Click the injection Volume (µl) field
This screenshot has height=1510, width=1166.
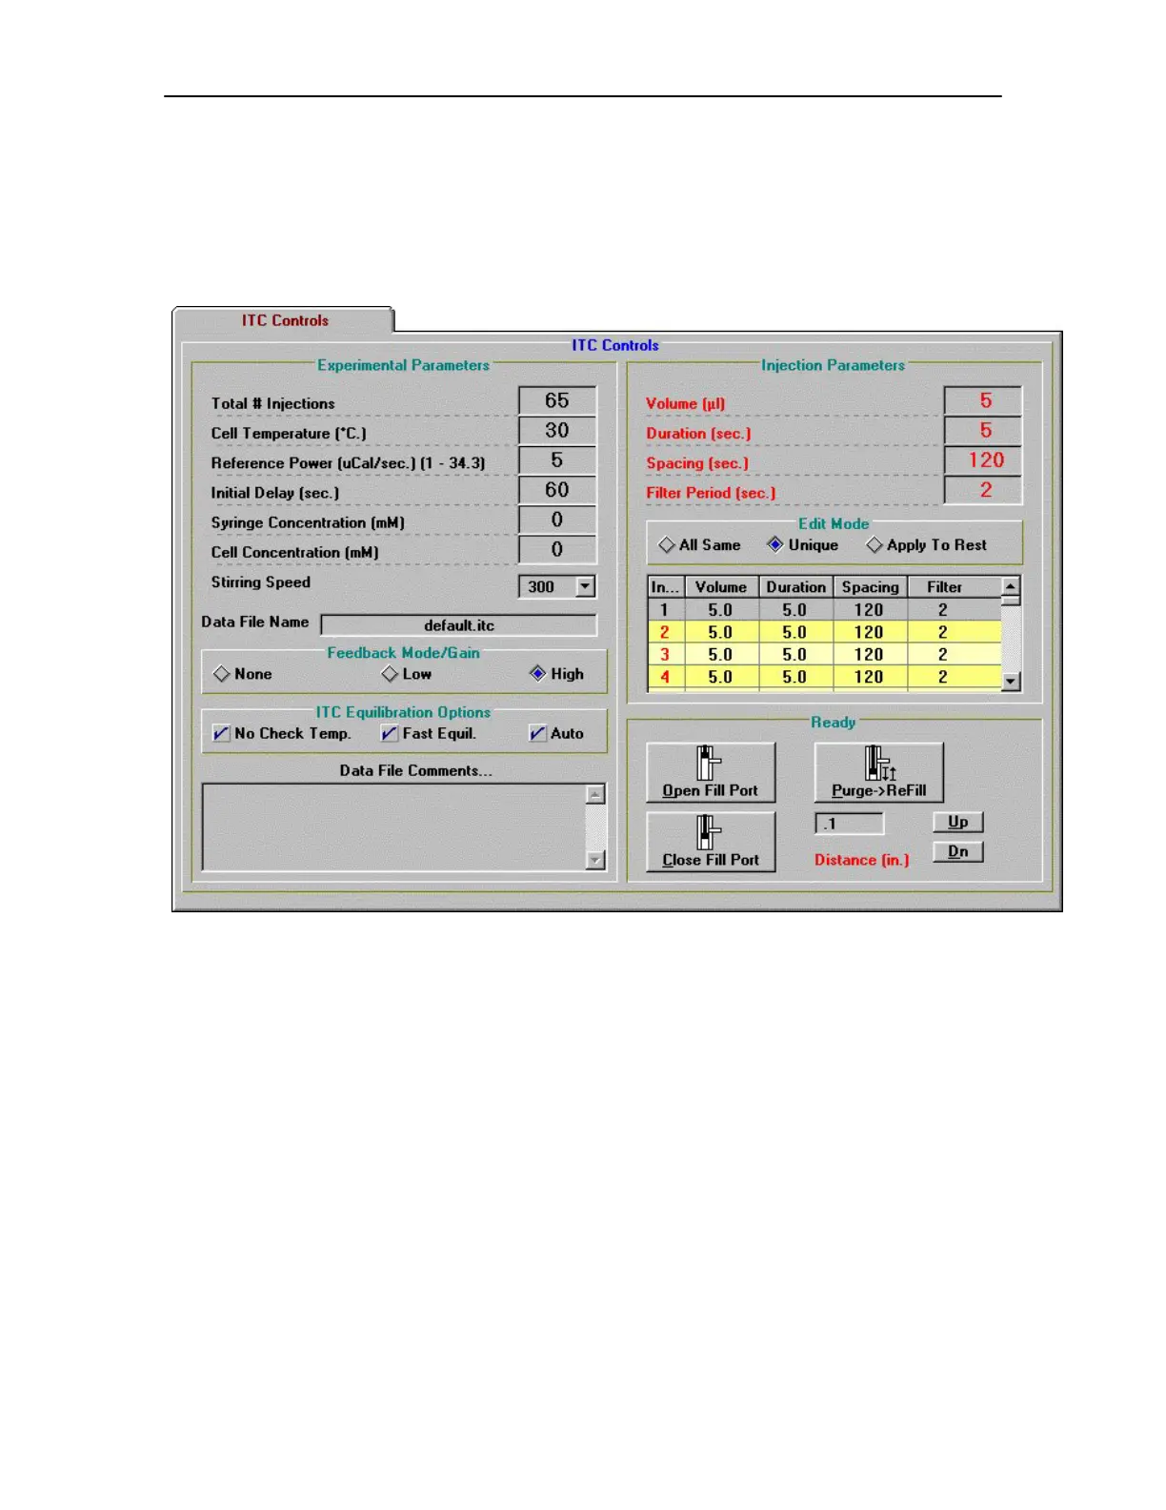(x=983, y=400)
